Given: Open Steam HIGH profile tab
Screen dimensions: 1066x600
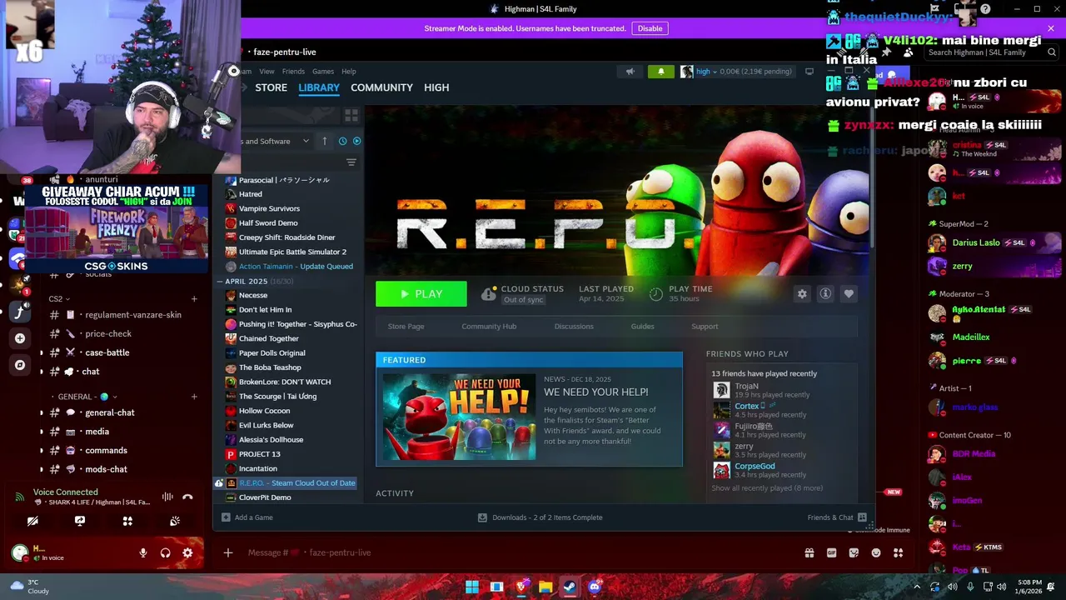Looking at the screenshot, I should point(436,87).
